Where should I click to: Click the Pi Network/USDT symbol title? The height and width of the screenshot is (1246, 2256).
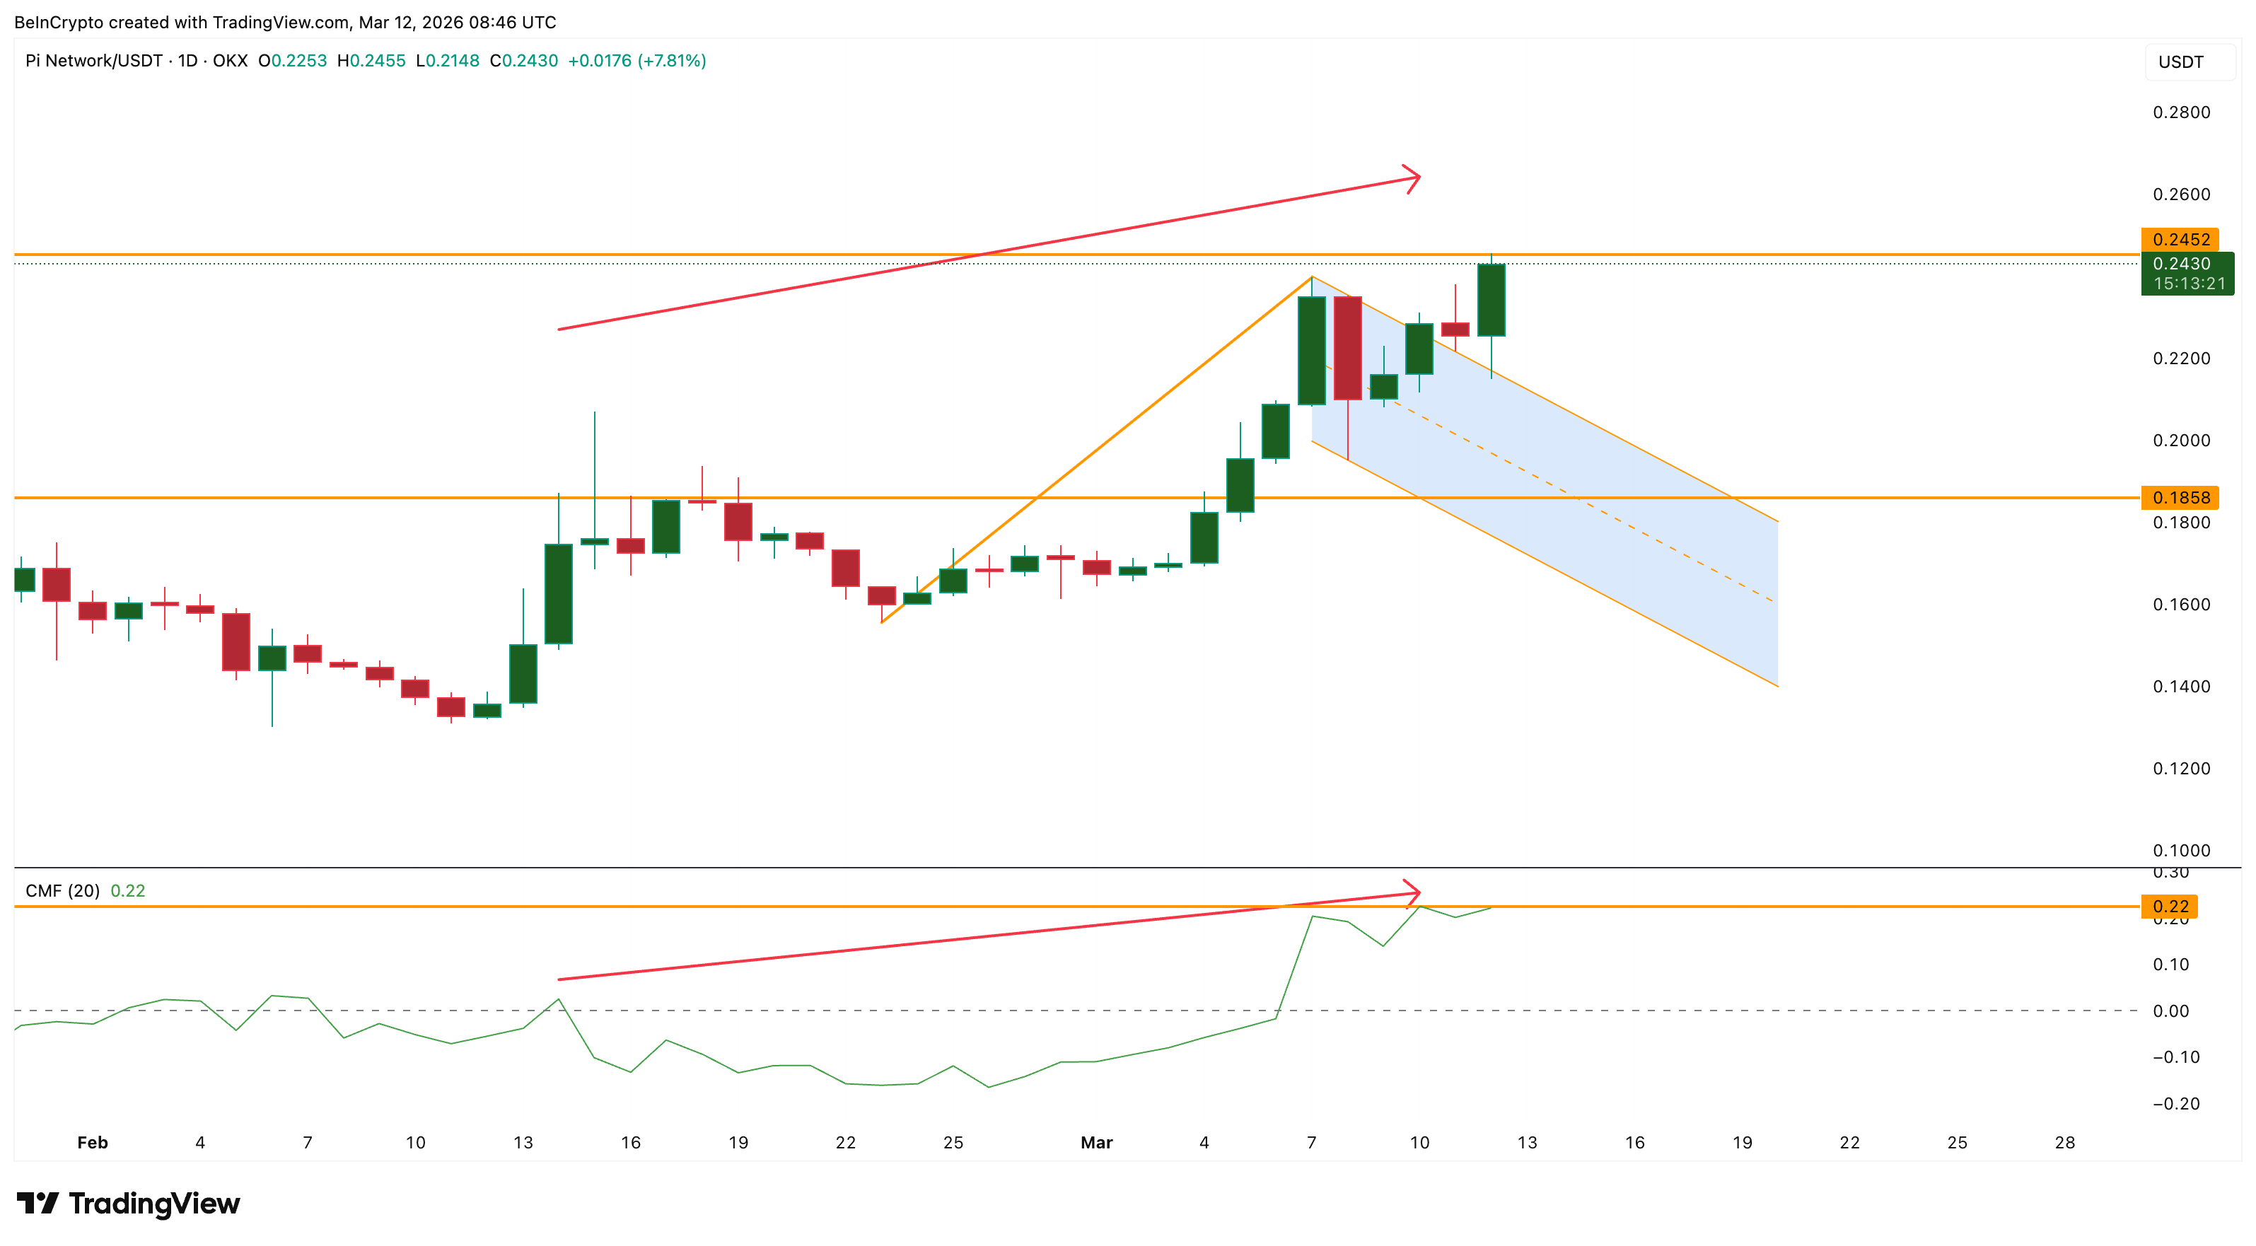[x=94, y=60]
